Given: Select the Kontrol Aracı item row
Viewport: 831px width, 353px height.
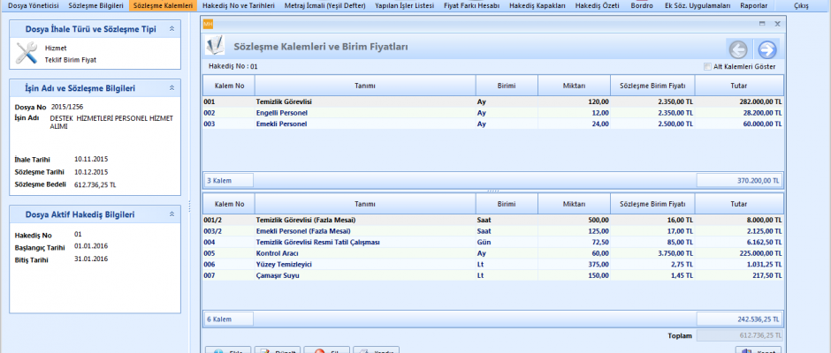Looking at the screenshot, I should pyautogui.click(x=279, y=252).
